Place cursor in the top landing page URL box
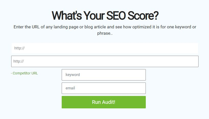Image resolution: width=209 pixels, height=119 pixels. point(105,48)
